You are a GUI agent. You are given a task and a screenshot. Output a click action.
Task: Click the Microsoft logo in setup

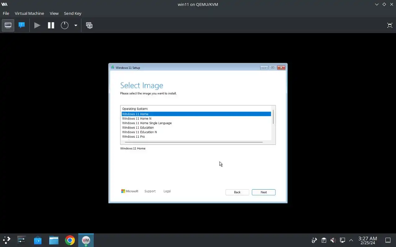(130, 191)
